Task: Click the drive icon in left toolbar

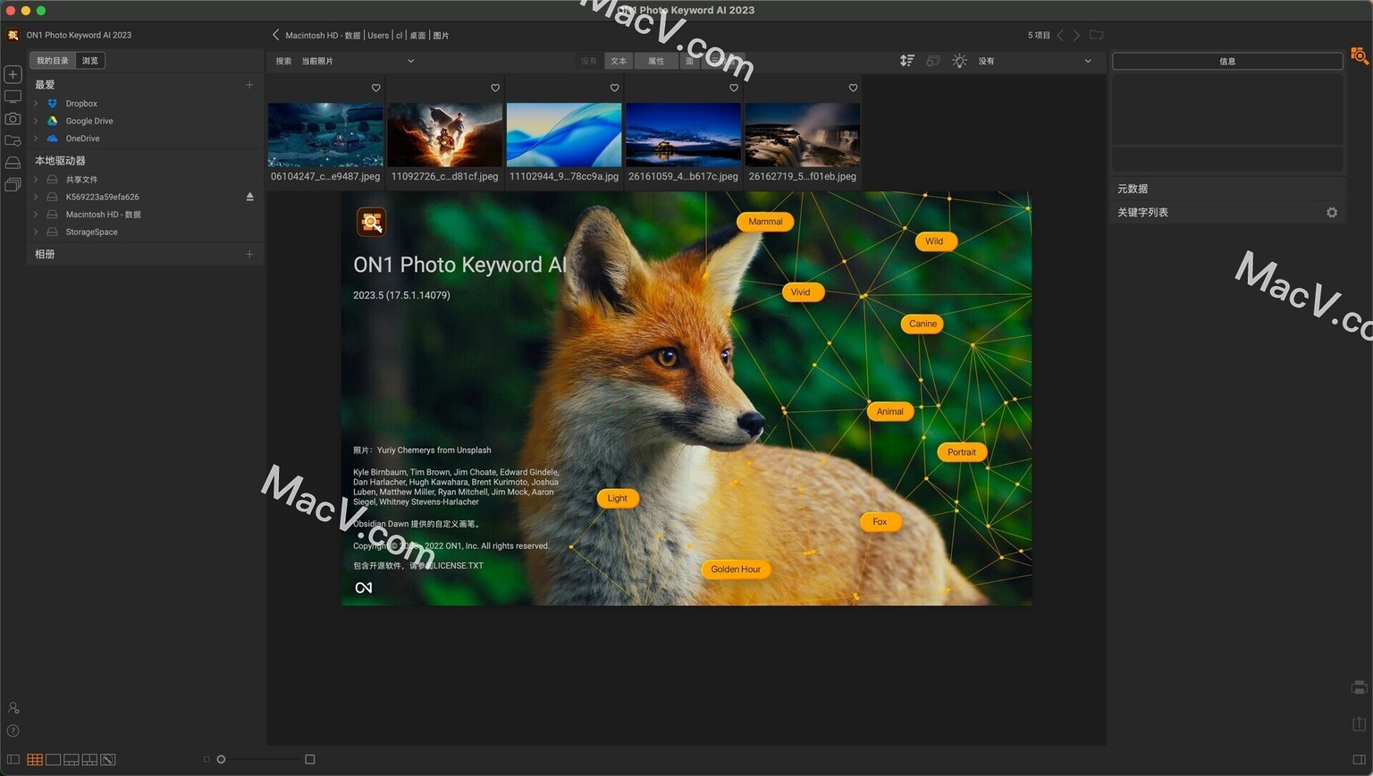Action: (13, 163)
